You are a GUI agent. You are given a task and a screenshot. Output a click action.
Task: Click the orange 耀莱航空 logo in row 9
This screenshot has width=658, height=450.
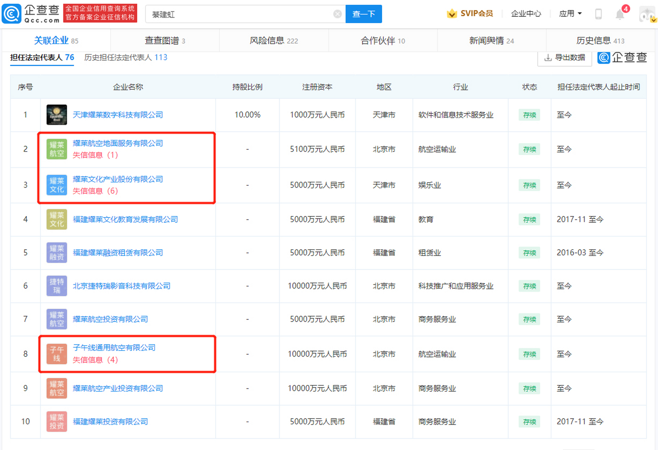[57, 388]
